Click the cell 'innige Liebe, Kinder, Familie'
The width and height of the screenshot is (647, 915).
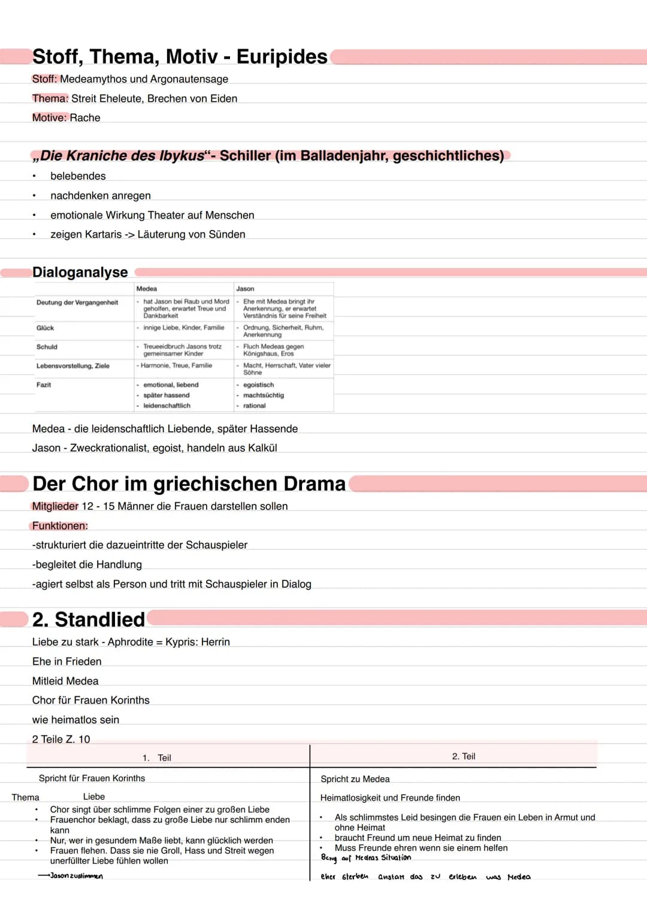[183, 328]
